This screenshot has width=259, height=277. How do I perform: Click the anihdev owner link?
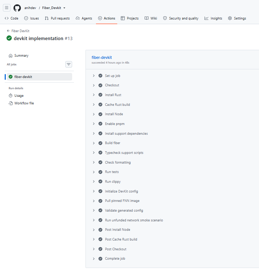[30, 8]
